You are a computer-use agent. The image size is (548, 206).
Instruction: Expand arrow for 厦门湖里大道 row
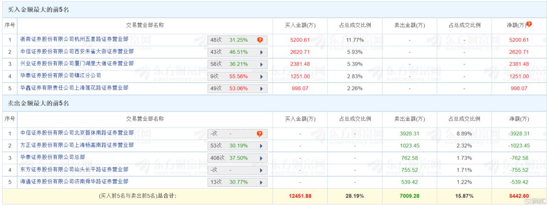click(261, 64)
